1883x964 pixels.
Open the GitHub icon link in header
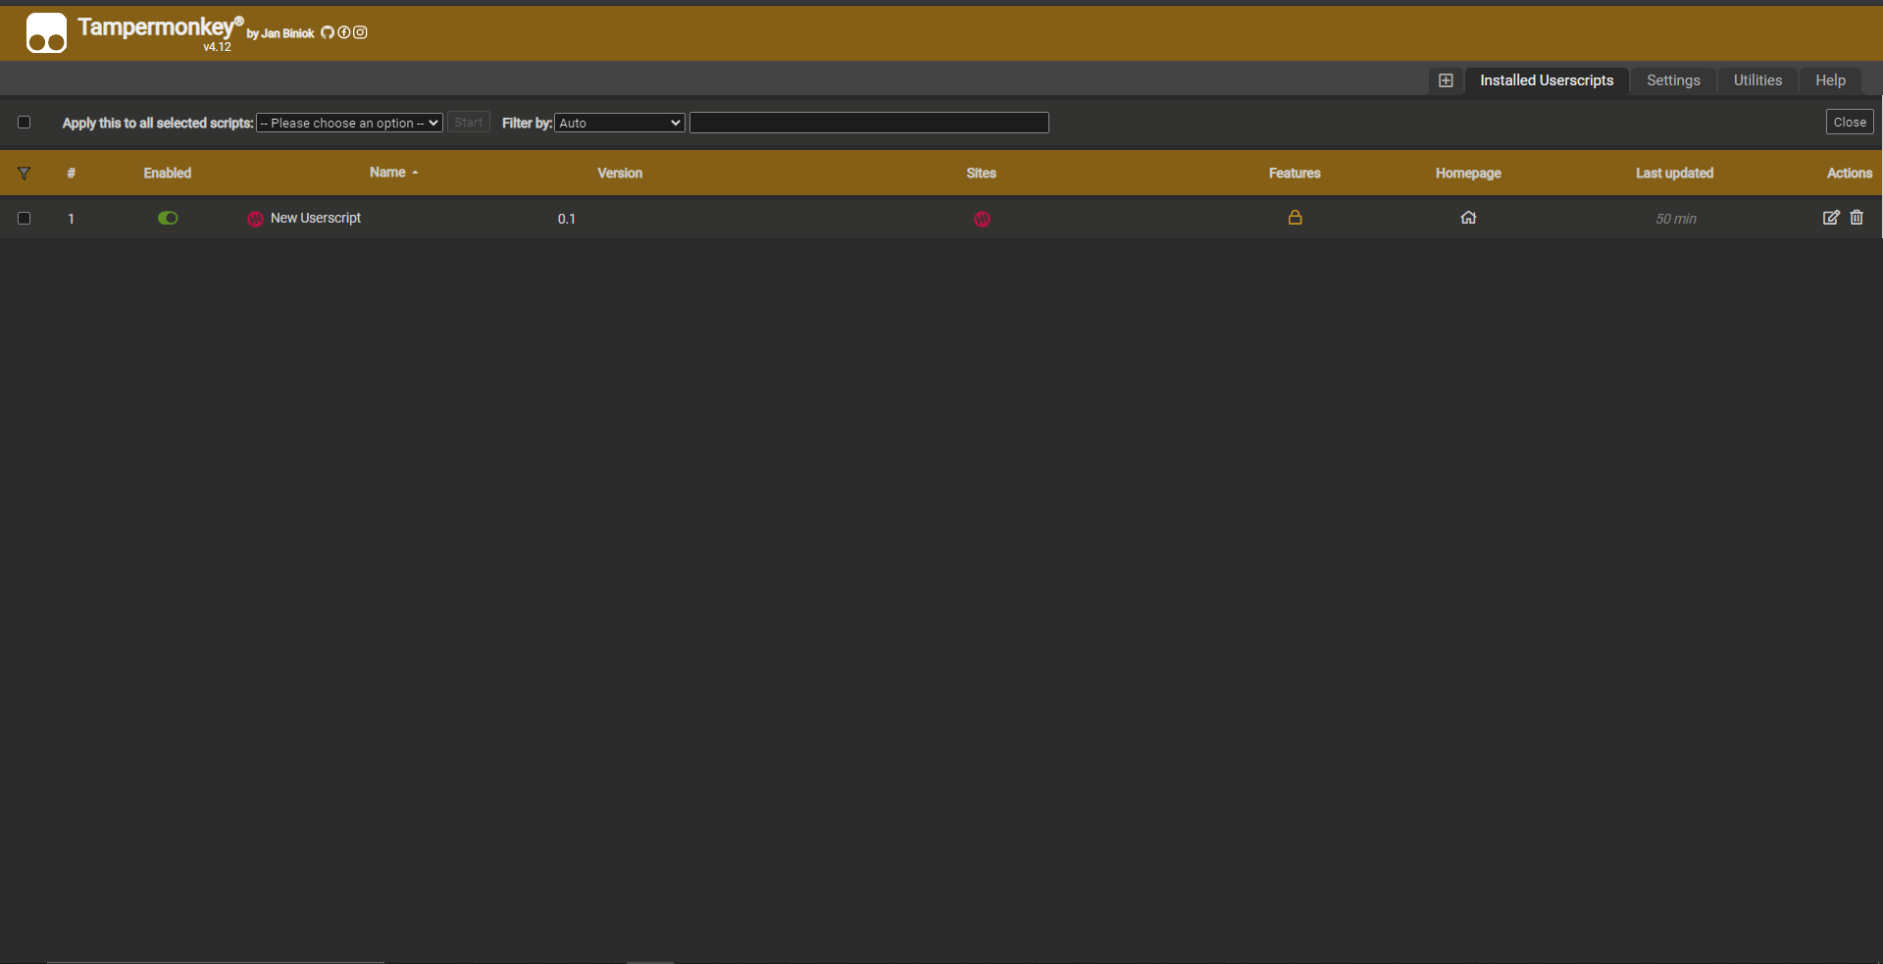[x=328, y=32]
